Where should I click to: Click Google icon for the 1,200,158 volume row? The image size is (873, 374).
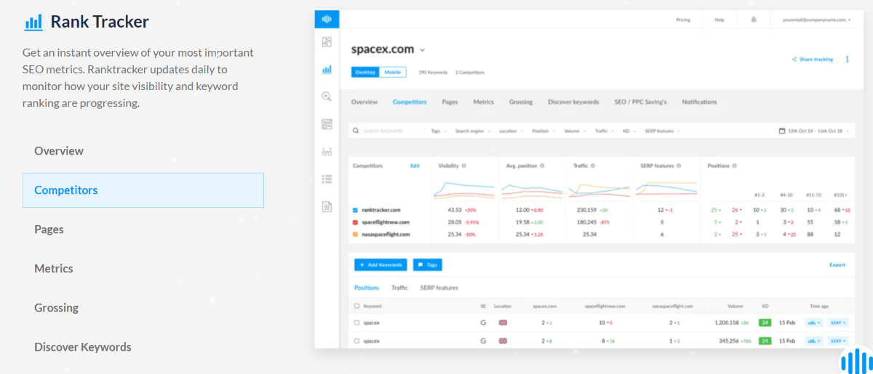click(483, 322)
